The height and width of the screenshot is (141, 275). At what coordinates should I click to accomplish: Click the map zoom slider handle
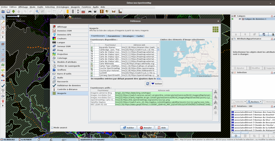18,17
